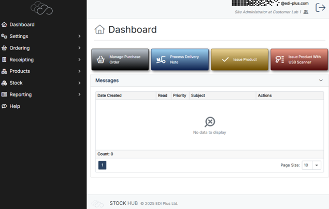Click the Receipting icon in sidebar
This screenshot has height=209, width=329.
point(5,60)
